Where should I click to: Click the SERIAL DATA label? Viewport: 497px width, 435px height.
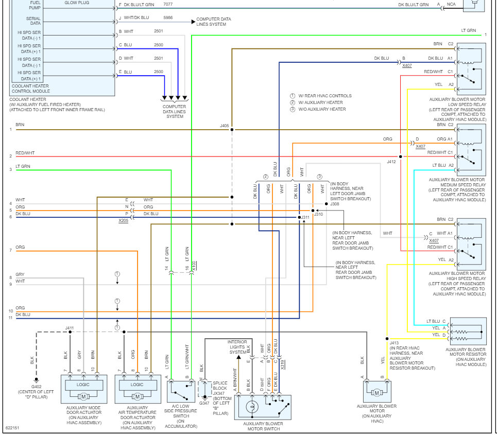tap(33, 21)
